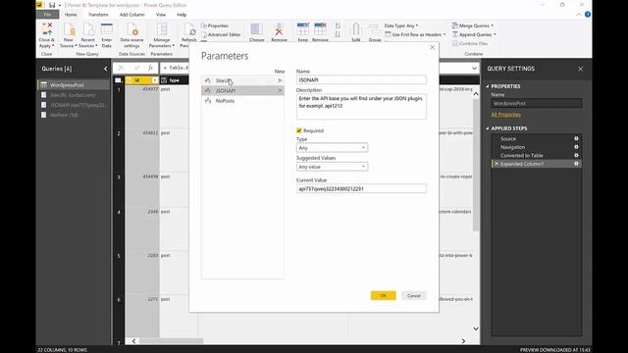Collapse the PROPERTIES section
The image size is (628, 353).
488,86
